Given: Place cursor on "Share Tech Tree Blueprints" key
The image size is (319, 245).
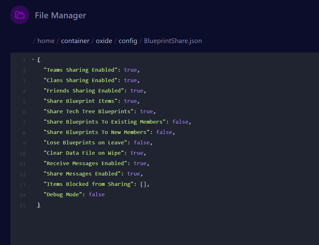Looking at the screenshot, I should (x=88, y=111).
